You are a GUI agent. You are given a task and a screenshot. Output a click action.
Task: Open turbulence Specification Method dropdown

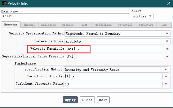[116, 70]
